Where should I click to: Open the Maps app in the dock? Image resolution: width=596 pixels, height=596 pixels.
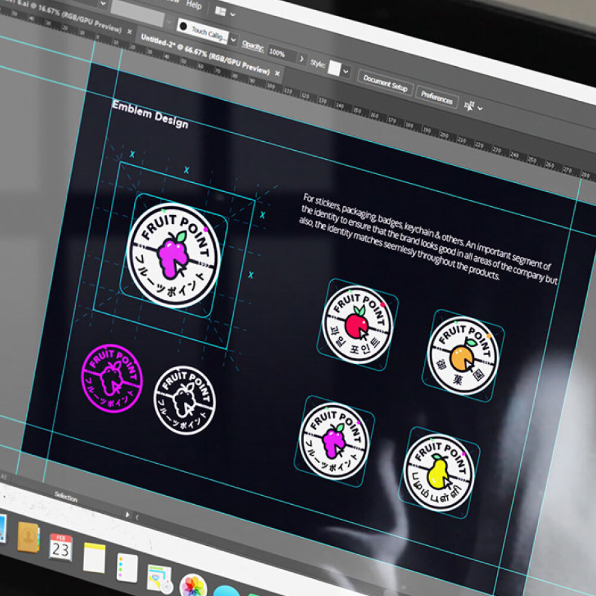point(160,579)
